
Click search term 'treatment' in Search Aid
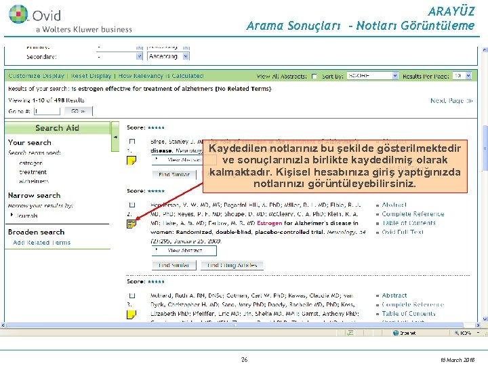point(33,172)
